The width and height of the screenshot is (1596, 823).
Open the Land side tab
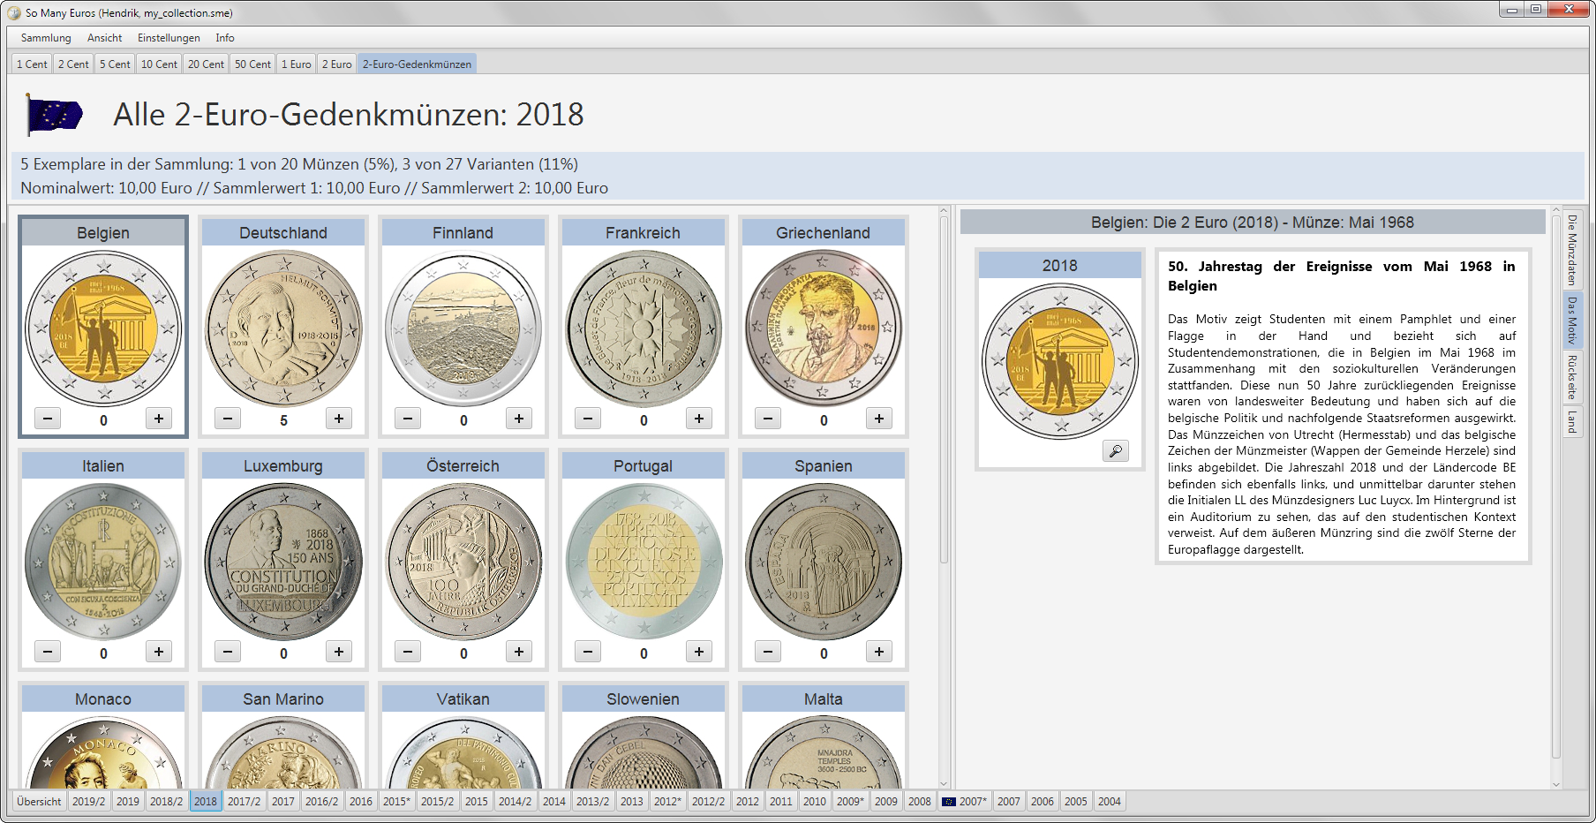(1572, 421)
